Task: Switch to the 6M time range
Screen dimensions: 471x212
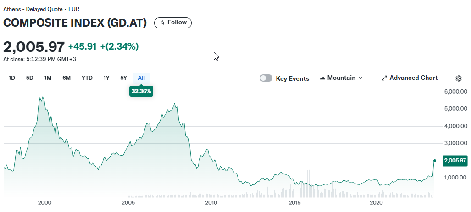Action: point(66,78)
